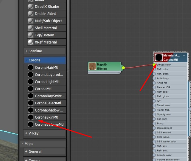Click the CoronaRaySwitch black sphere icon

[x=30, y=96]
